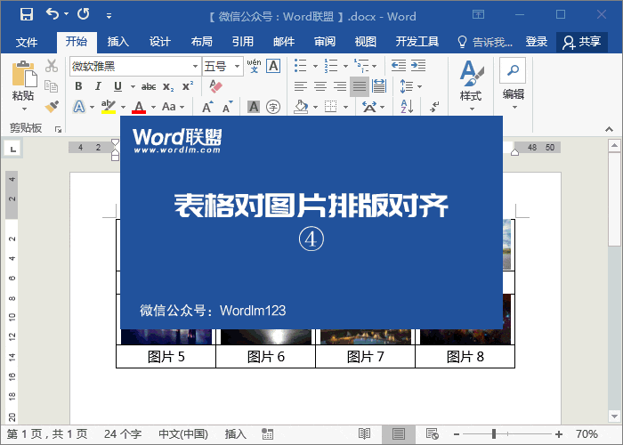Open font color dropdown arrow
This screenshot has width=623, height=445.
(153, 108)
